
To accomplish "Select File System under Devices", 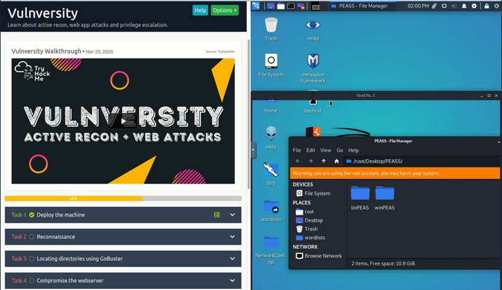I will (313, 193).
